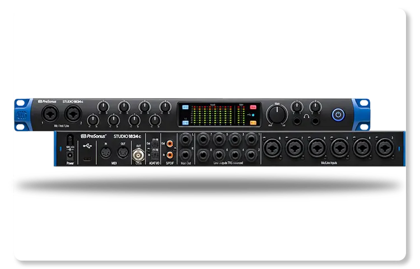Click line output jack 5
This screenshot has height=269, width=420.
point(219,140)
